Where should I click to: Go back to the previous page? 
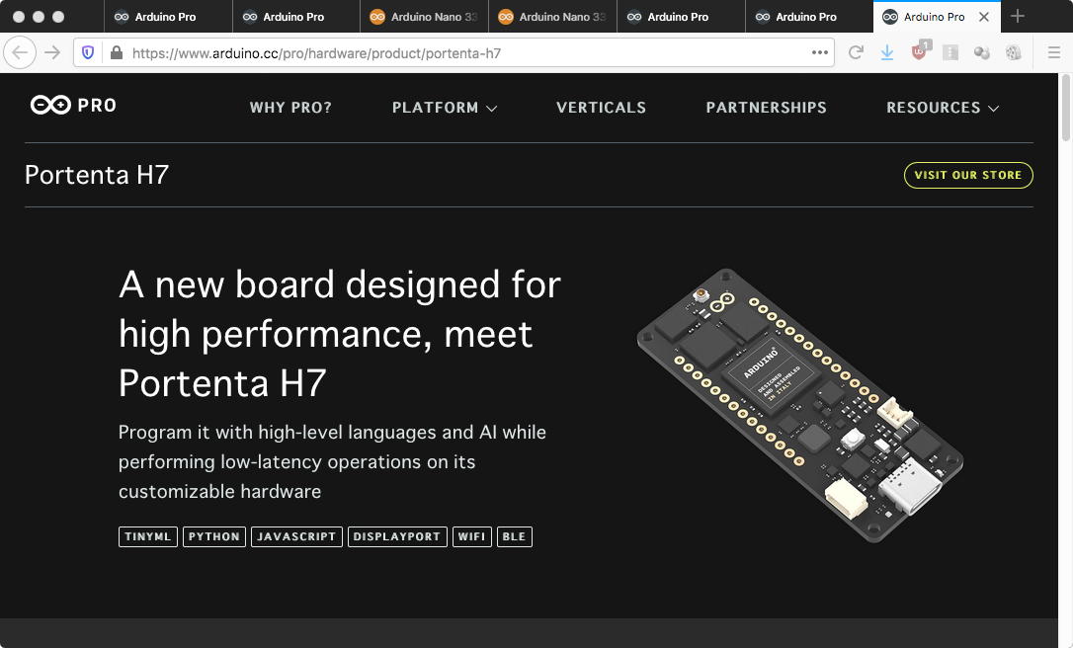[x=20, y=52]
